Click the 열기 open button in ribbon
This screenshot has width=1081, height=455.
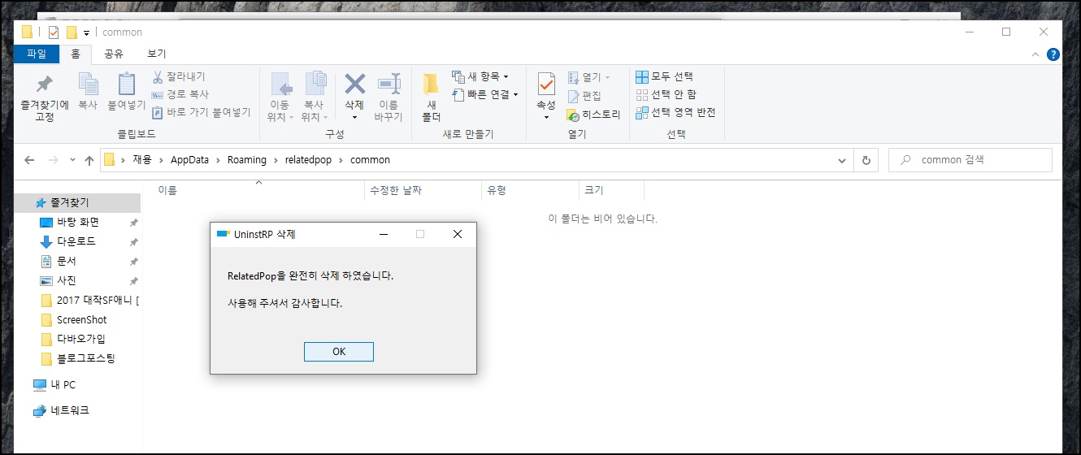click(x=589, y=77)
